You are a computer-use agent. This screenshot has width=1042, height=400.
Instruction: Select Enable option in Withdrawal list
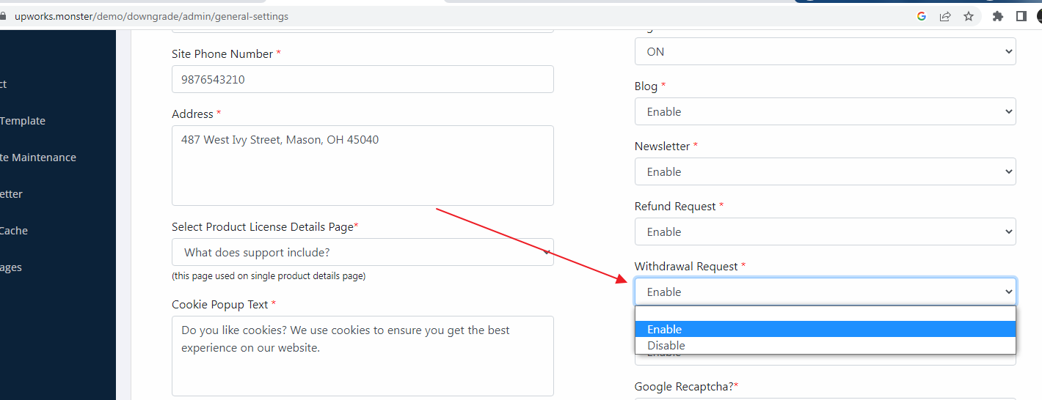(825, 330)
